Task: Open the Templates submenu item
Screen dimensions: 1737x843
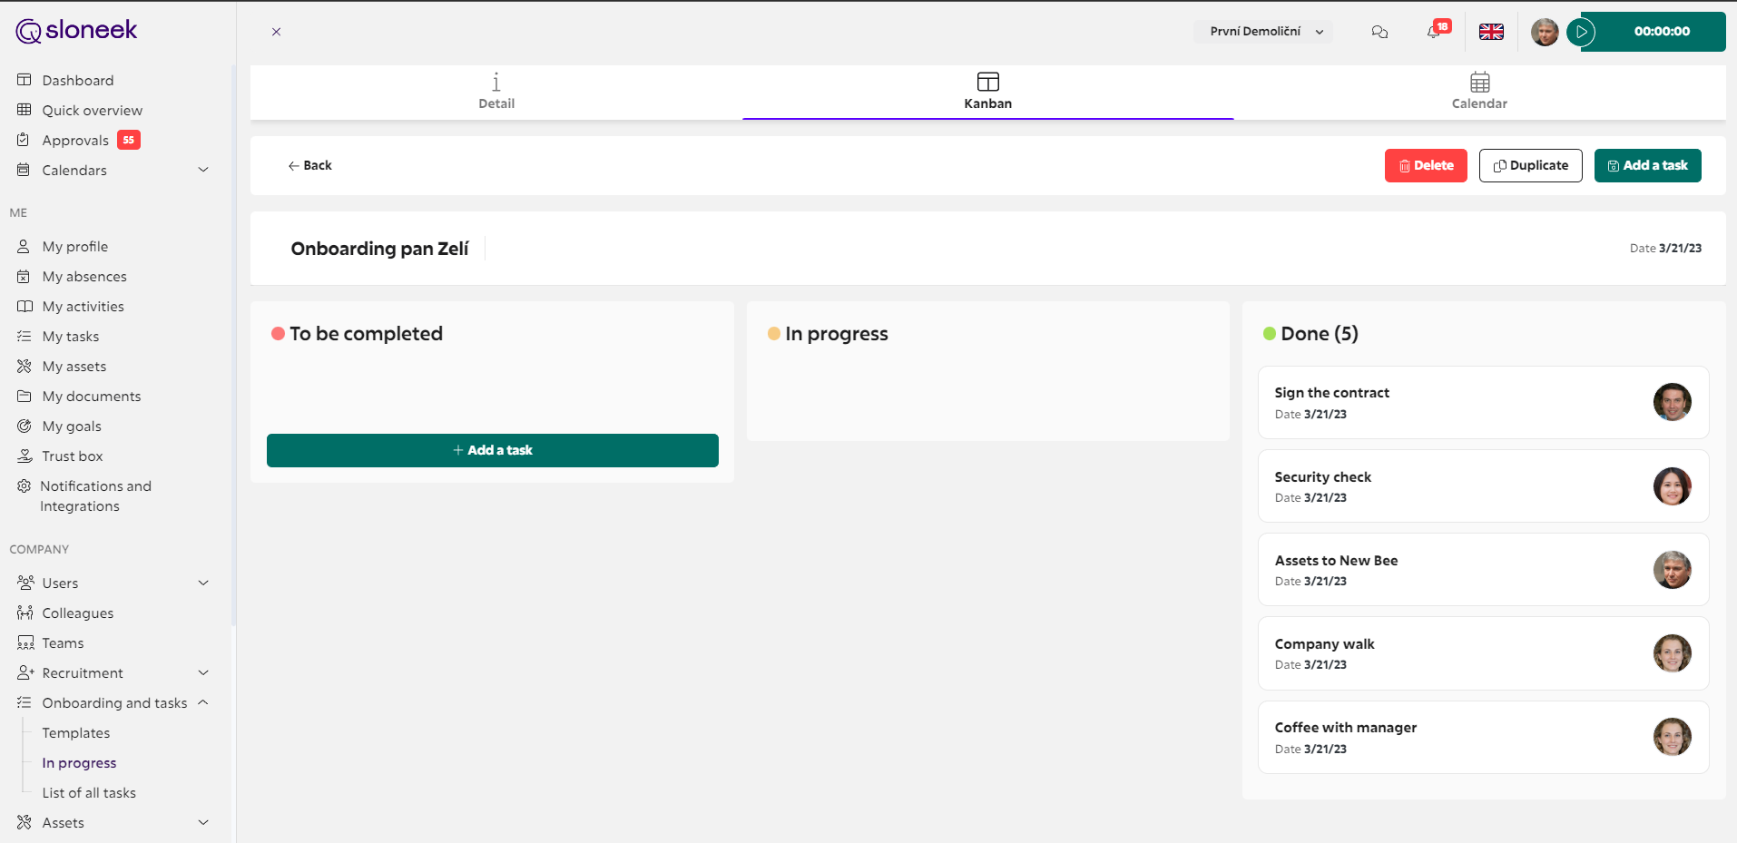Action: tap(76, 733)
